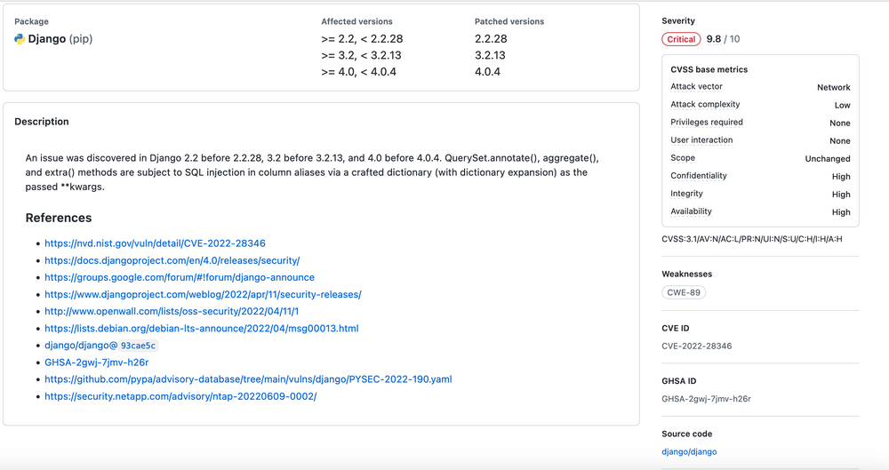Click the CWE-89 weakness badge
The width and height of the screenshot is (889, 470).
pyautogui.click(x=684, y=292)
